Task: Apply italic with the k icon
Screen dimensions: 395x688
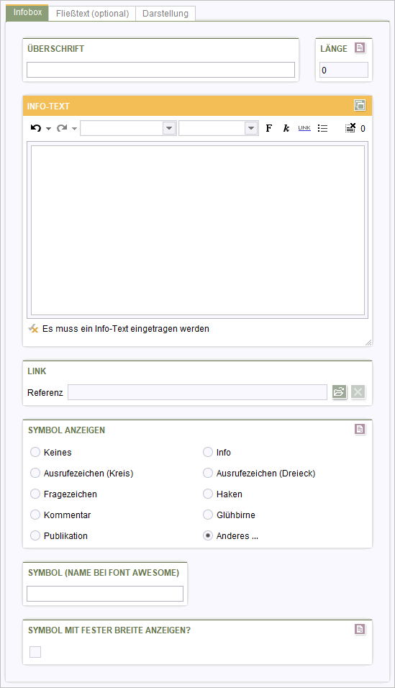Action: (286, 128)
